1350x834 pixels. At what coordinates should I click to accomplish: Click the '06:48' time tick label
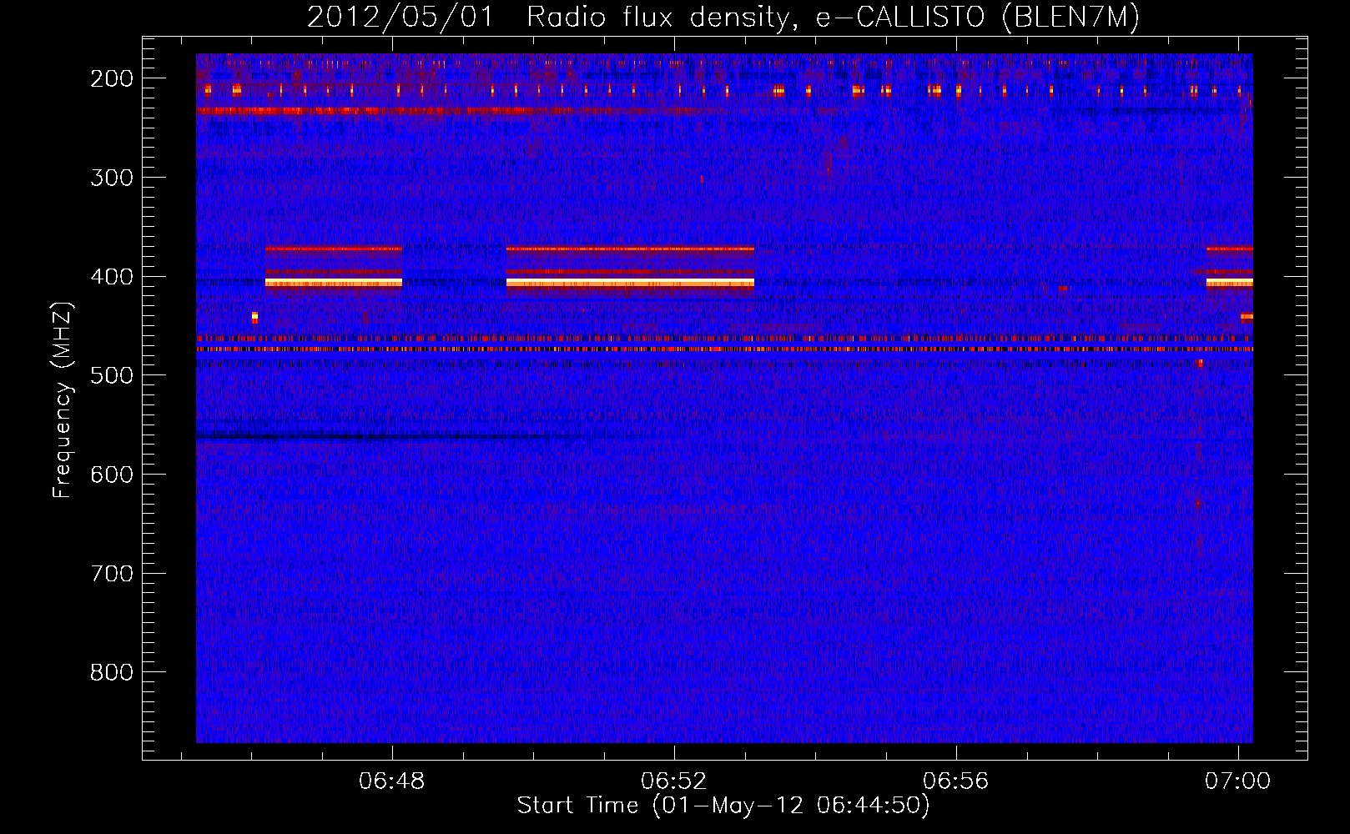pos(392,781)
